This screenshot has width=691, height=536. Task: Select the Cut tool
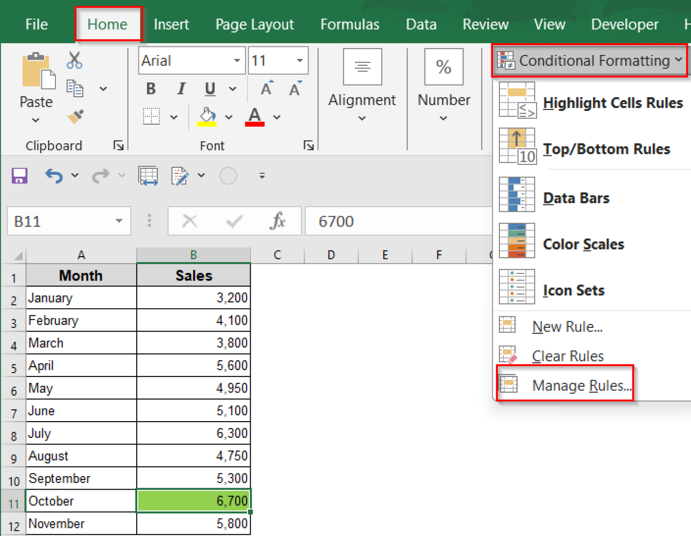pyautogui.click(x=75, y=60)
